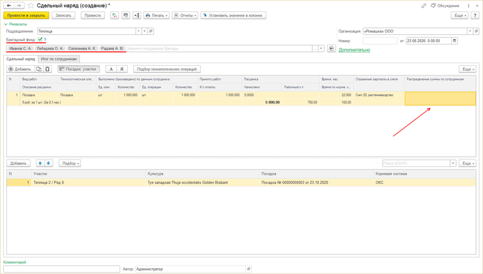The height and width of the screenshot is (274, 483).
Task: Delete the selected row with the trash icon
Action: [x=47, y=69]
